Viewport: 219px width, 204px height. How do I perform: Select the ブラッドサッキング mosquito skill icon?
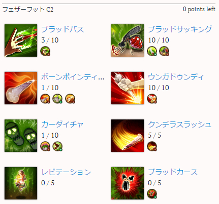point(128,40)
